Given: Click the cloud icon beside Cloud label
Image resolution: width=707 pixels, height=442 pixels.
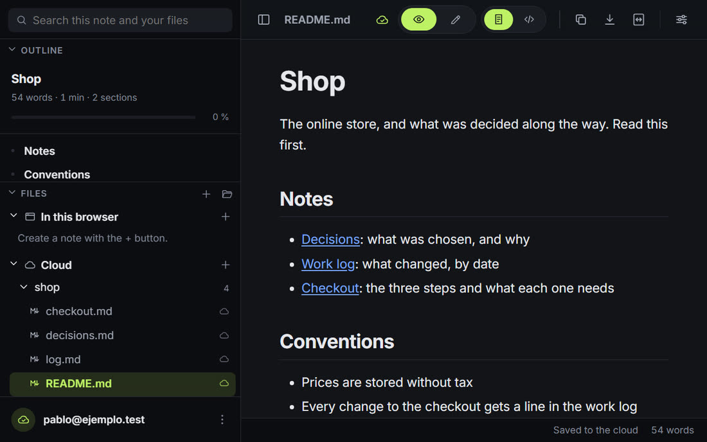Looking at the screenshot, I should point(30,265).
